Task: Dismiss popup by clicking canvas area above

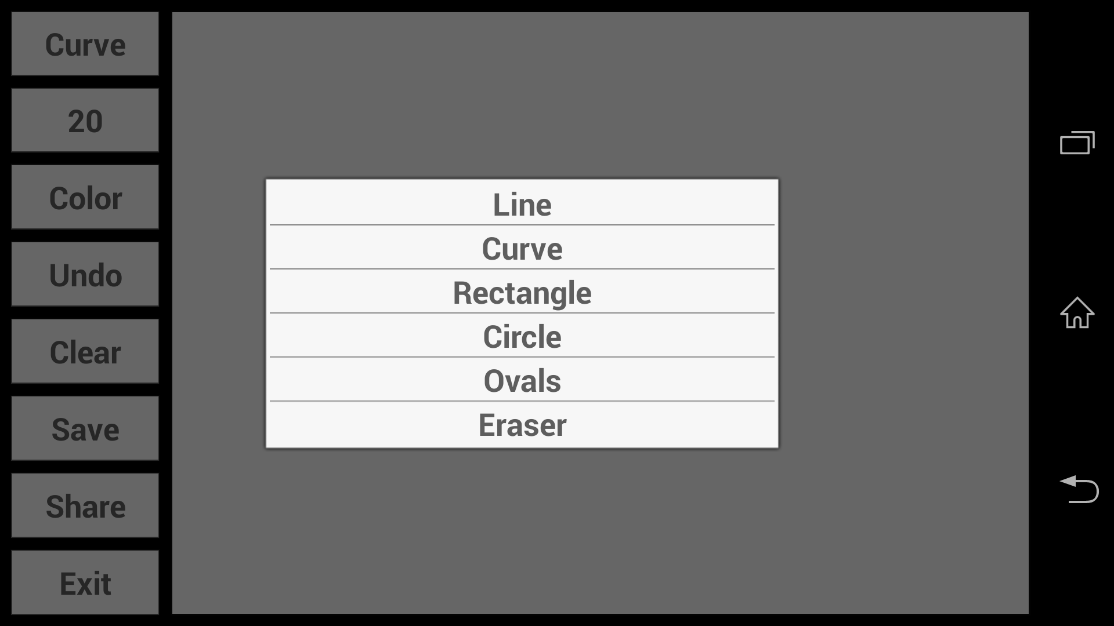Action: click(x=580, y=93)
